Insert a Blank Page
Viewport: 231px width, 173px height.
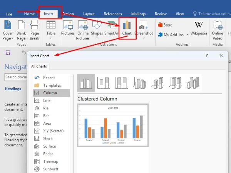(x=21, y=30)
